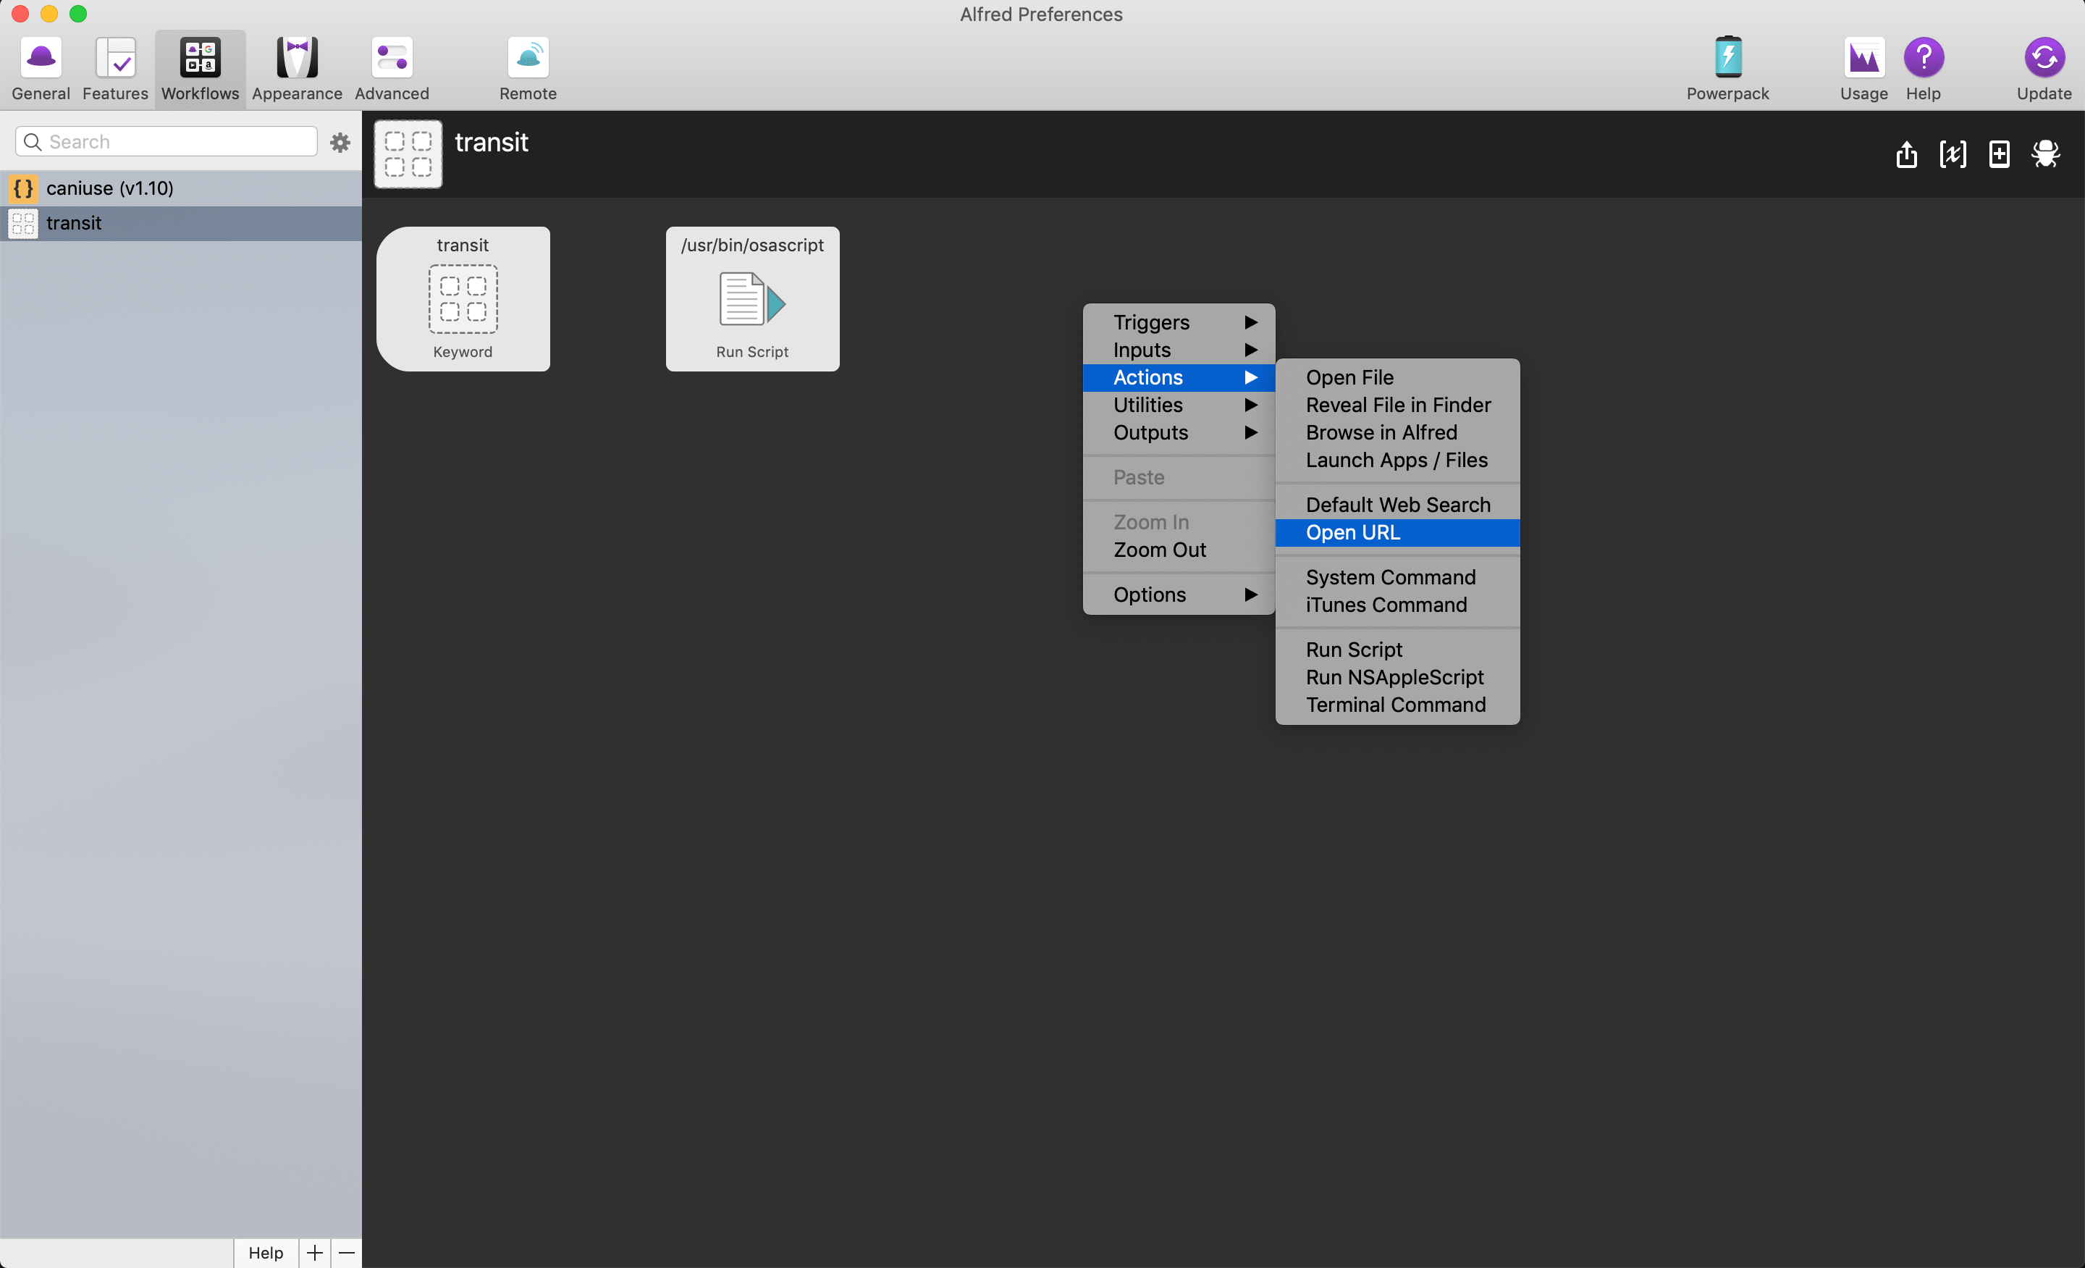The image size is (2085, 1268).
Task: Choose Terminal Command menu entry
Action: point(1397,705)
